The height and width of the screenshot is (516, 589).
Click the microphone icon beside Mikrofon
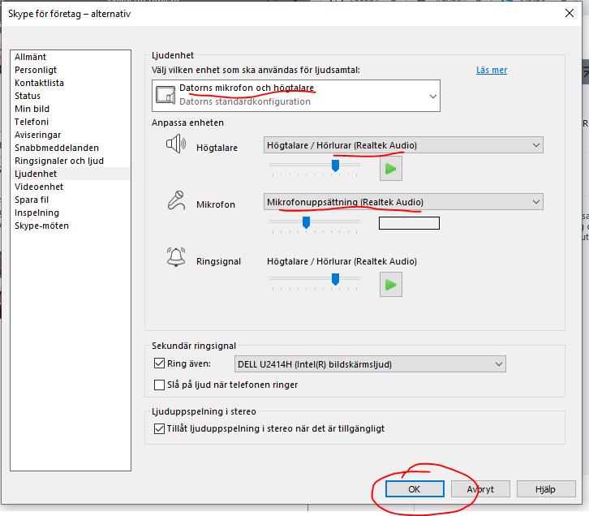(x=176, y=200)
